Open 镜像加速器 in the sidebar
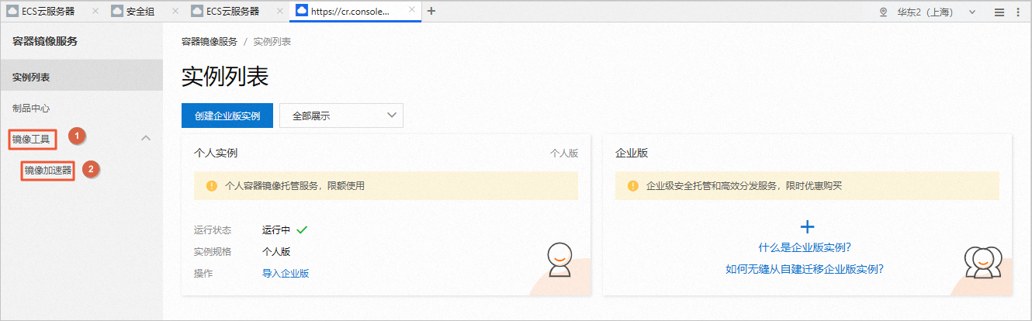Image resolution: width=1032 pixels, height=321 pixels. (47, 170)
